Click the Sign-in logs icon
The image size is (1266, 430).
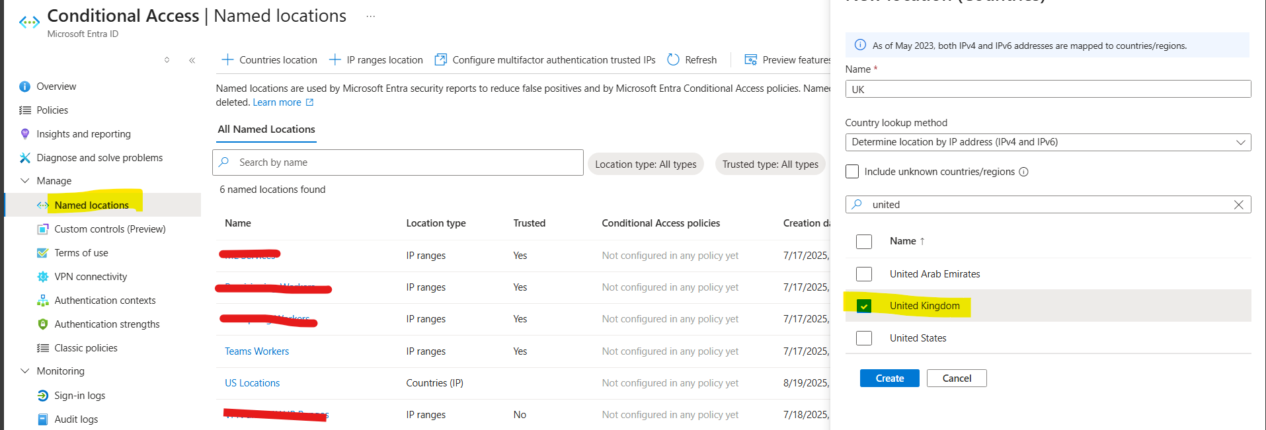click(x=43, y=396)
